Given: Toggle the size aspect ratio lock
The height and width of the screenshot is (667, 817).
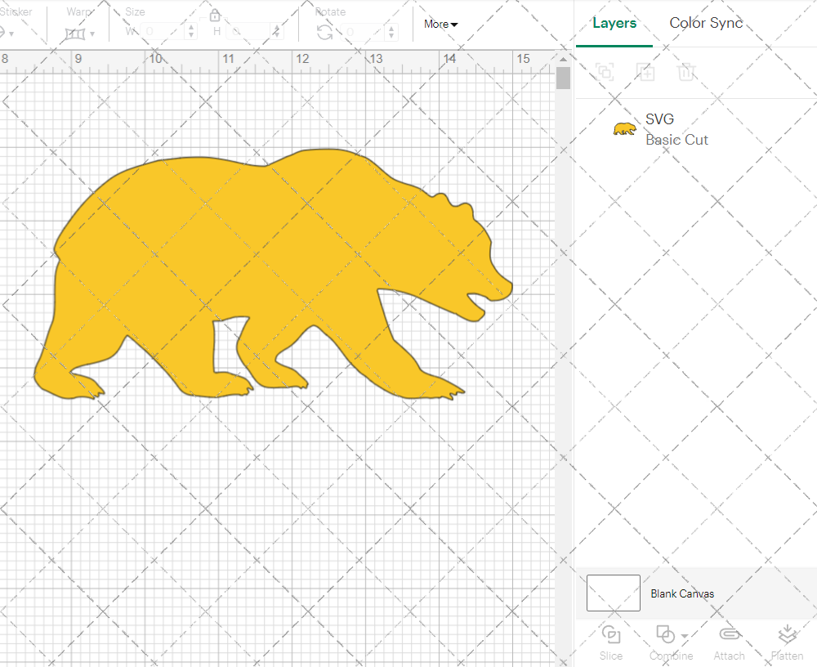Looking at the screenshot, I should point(215,15).
